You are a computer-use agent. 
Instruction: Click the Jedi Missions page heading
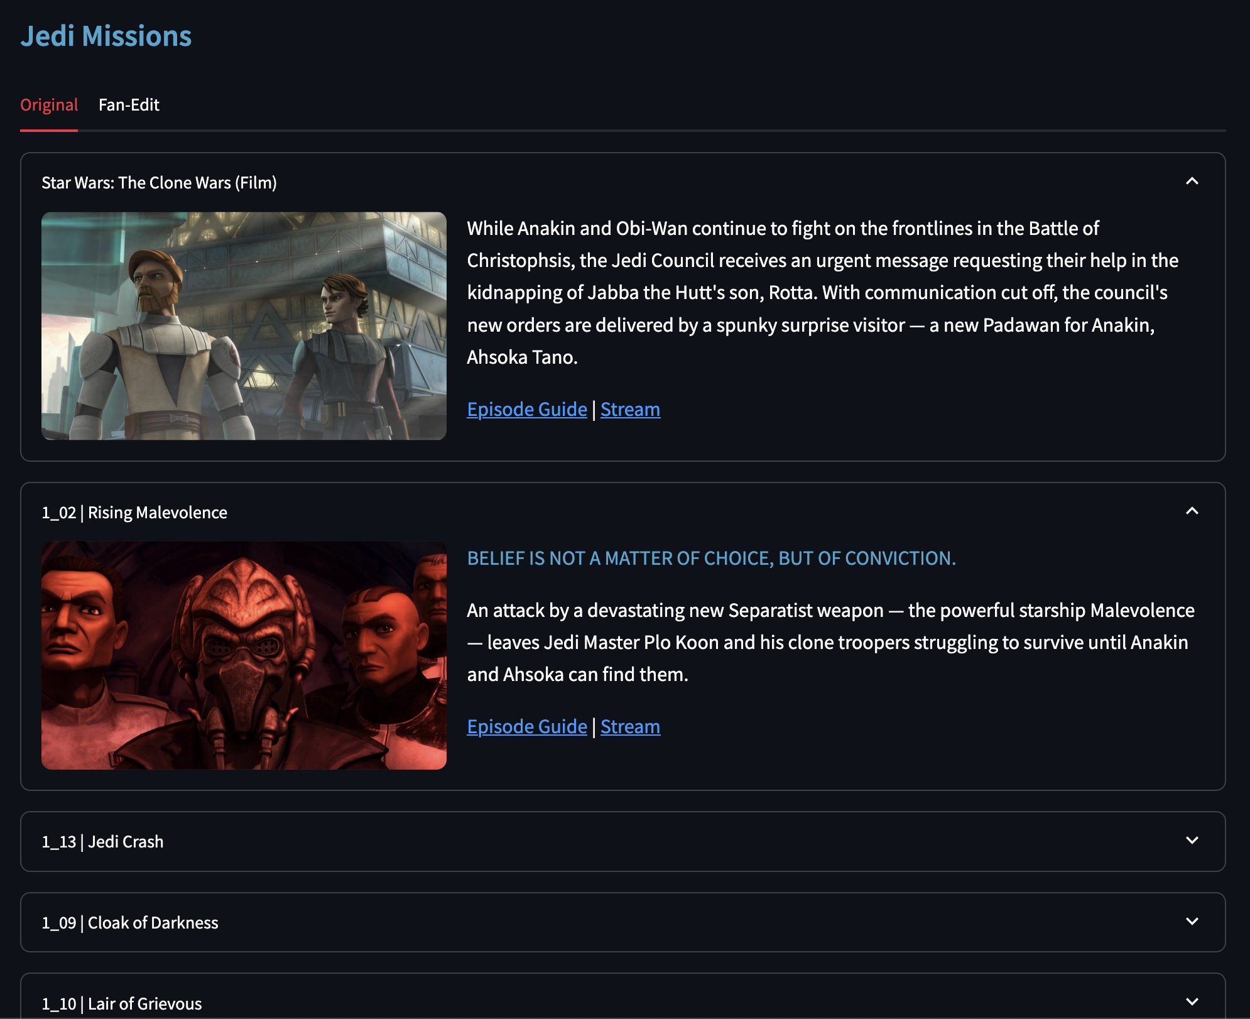point(106,36)
